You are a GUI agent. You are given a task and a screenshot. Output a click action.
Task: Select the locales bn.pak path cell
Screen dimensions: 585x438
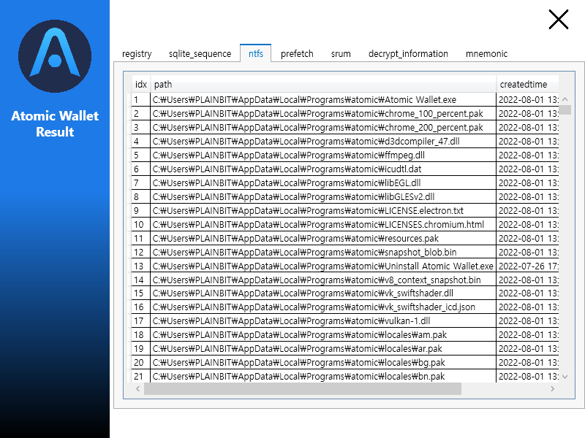323,376
